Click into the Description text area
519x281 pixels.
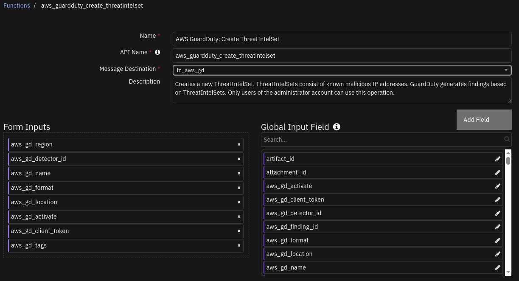point(342,90)
